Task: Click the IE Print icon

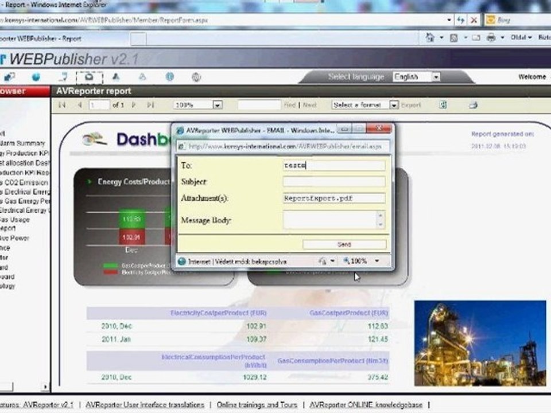Action: click(x=491, y=37)
